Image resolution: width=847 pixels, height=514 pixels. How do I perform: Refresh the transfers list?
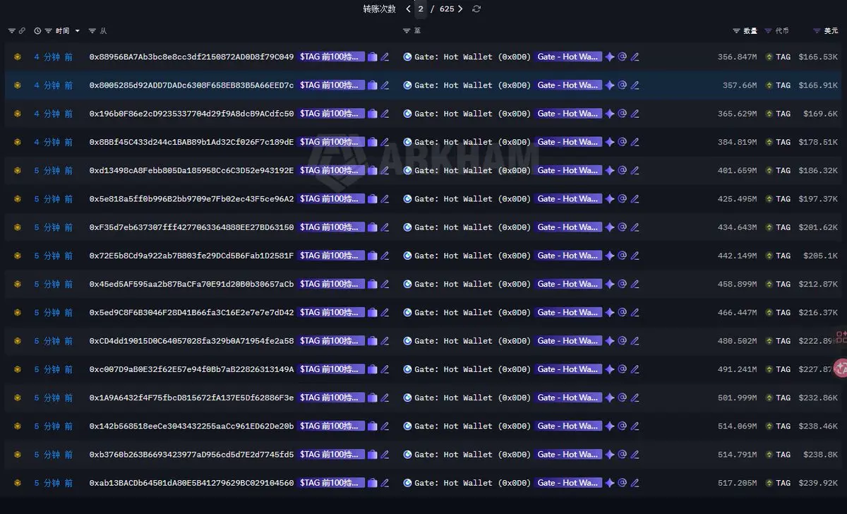[x=477, y=9]
